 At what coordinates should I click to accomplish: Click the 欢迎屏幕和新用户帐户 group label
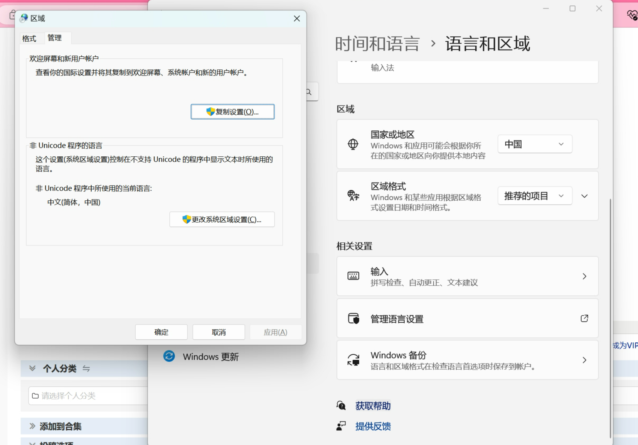(64, 59)
